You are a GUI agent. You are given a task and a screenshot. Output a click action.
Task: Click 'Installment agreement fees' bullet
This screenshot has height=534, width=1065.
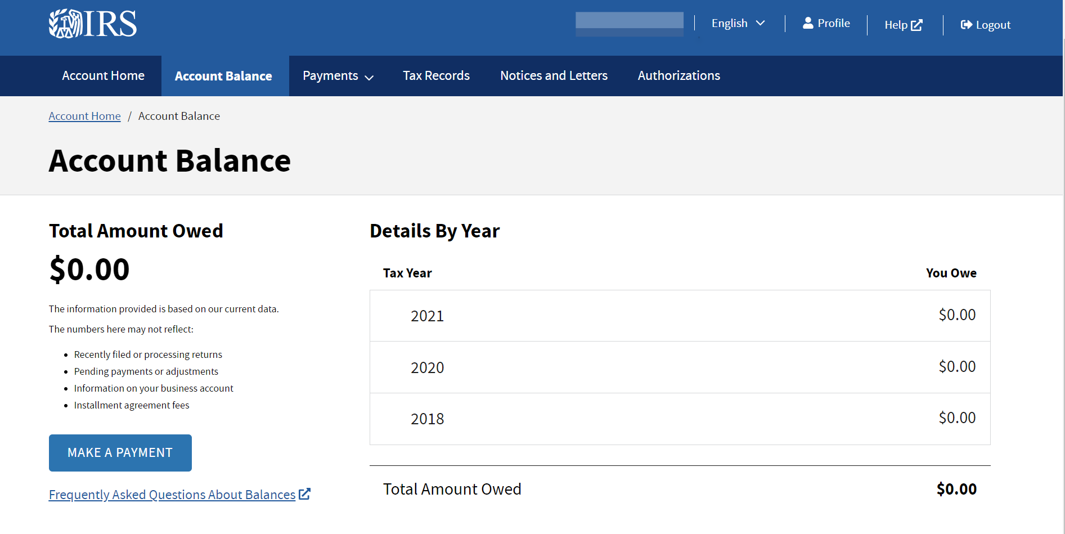coord(132,405)
